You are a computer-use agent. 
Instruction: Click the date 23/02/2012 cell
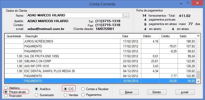click(131, 61)
